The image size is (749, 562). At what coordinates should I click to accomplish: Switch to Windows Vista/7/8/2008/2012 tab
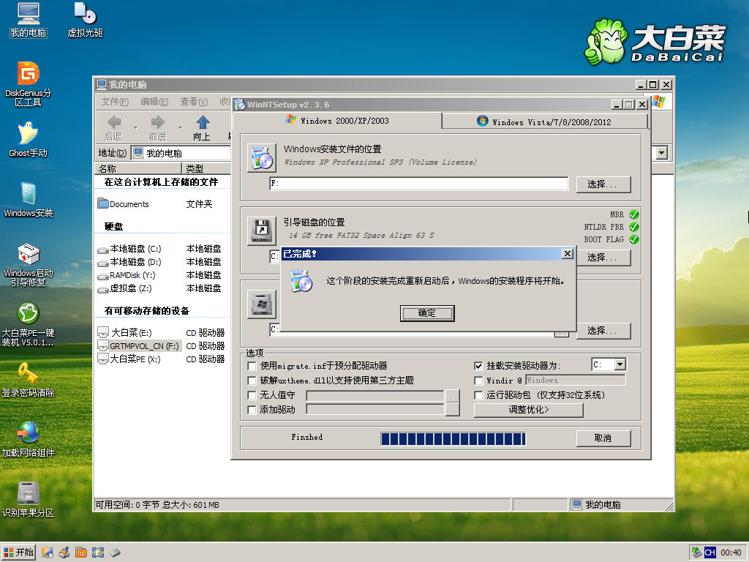[543, 121]
